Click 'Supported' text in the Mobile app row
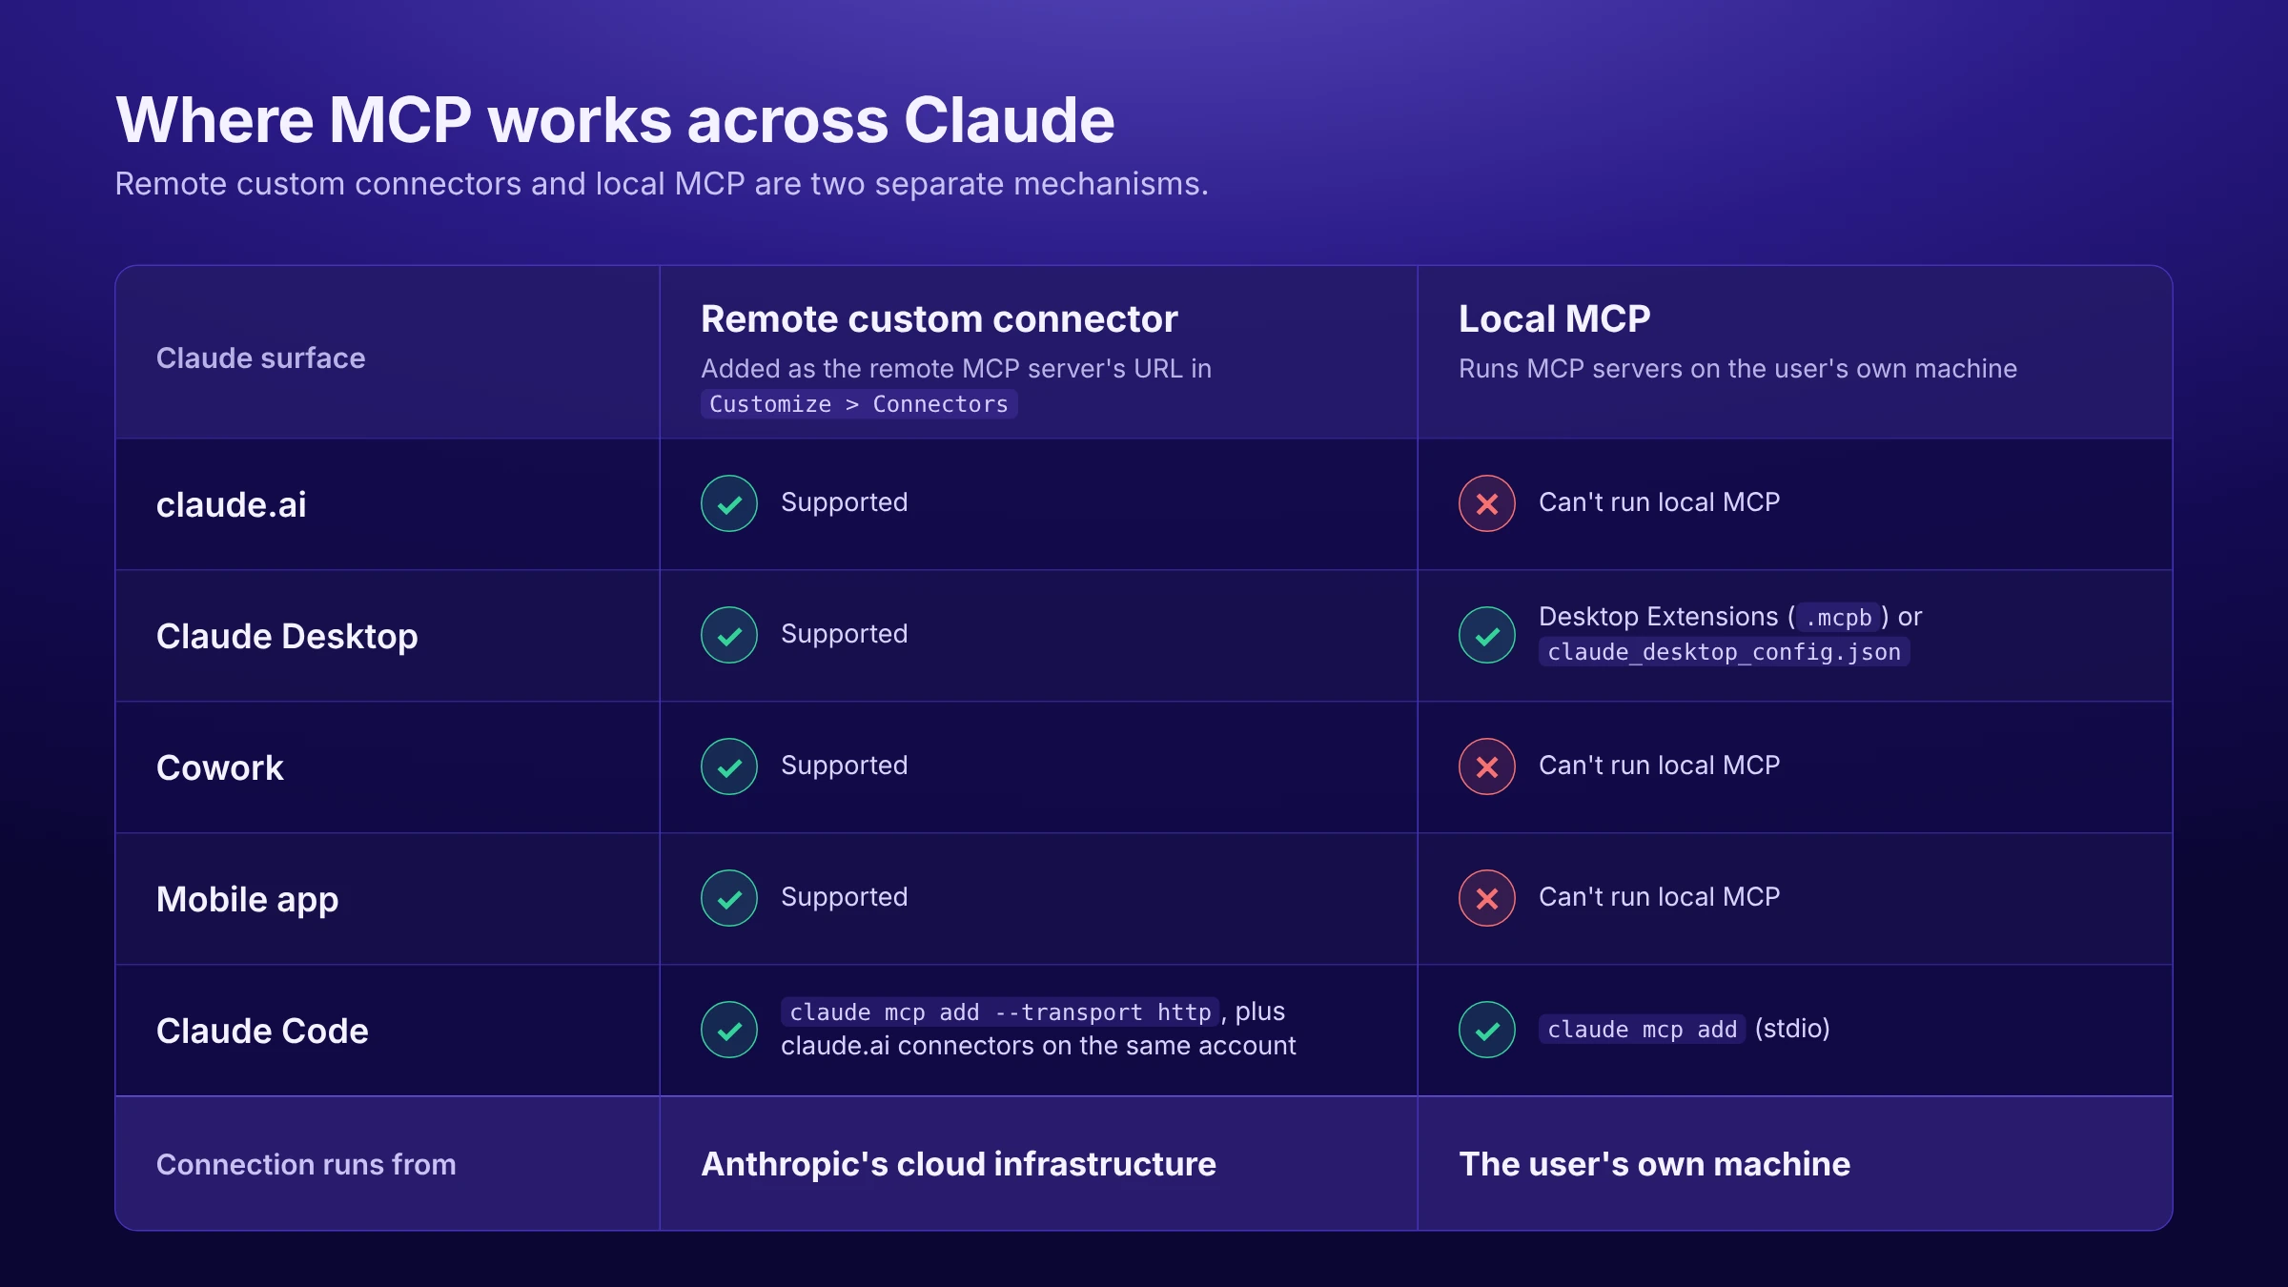 [844, 897]
